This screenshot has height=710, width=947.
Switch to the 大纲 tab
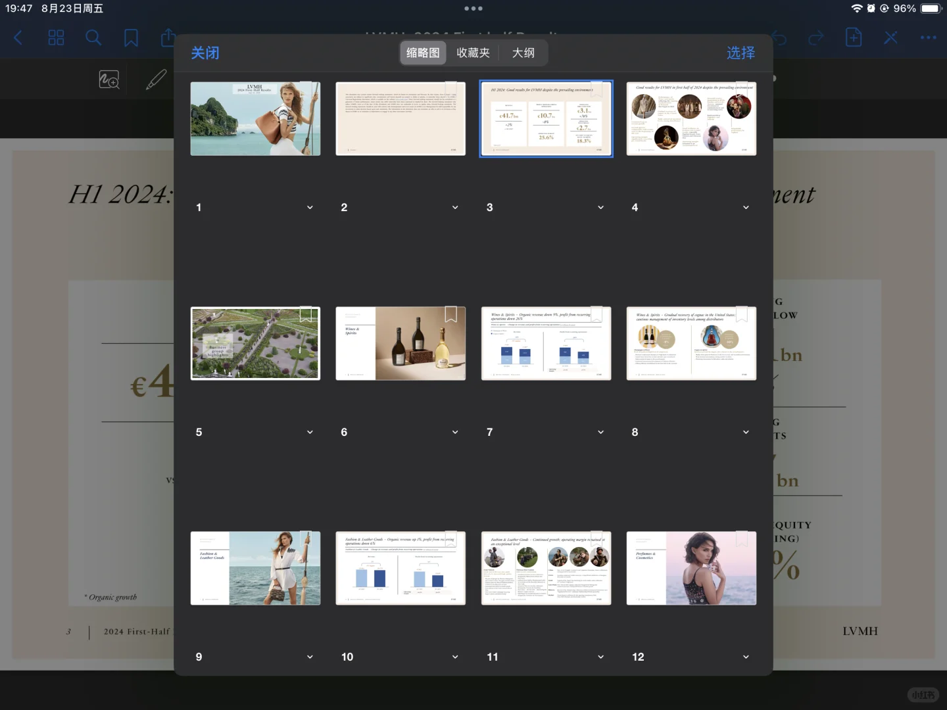(523, 53)
